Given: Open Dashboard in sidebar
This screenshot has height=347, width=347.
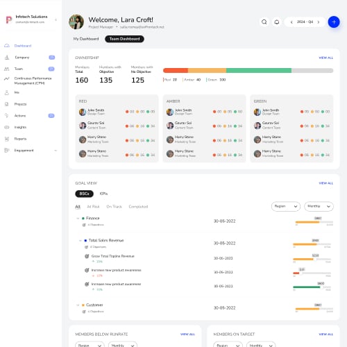Looking at the screenshot, I should point(23,46).
